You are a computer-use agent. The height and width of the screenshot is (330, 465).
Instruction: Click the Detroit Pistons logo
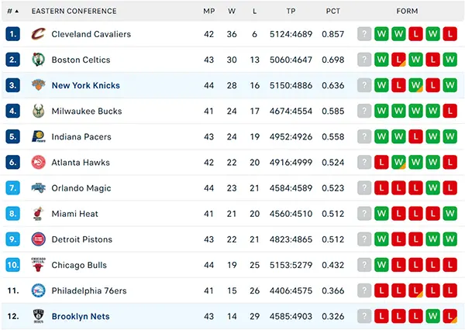(39, 239)
